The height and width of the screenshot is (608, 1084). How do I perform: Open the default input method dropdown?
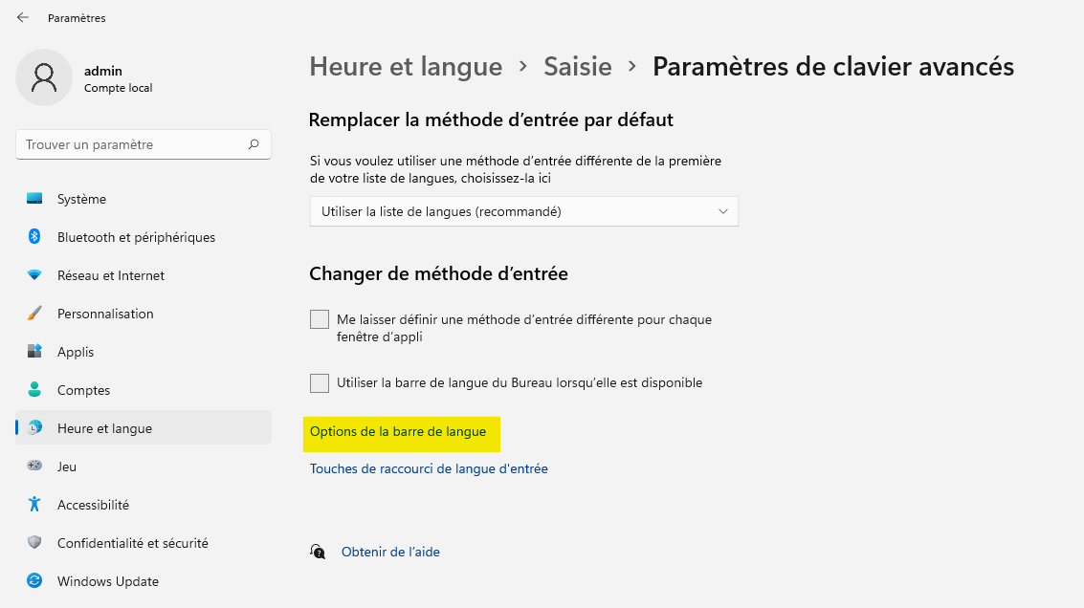point(523,211)
